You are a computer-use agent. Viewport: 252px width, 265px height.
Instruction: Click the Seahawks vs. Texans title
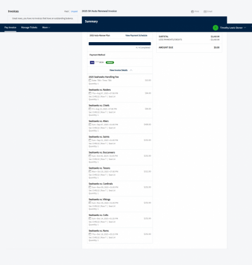click(x=100, y=168)
